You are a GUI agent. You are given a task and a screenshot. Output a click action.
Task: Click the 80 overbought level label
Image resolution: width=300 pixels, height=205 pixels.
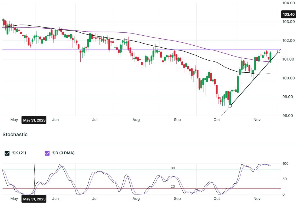point(173,168)
